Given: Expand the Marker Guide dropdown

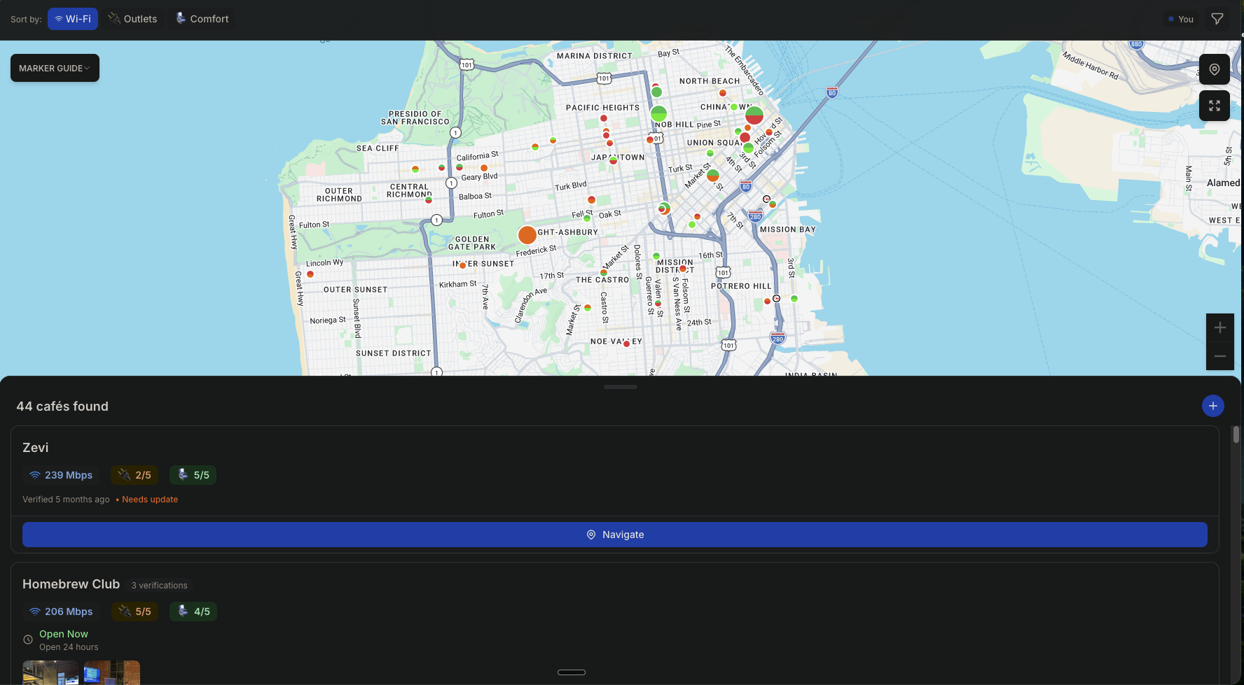Looking at the screenshot, I should [x=55, y=68].
